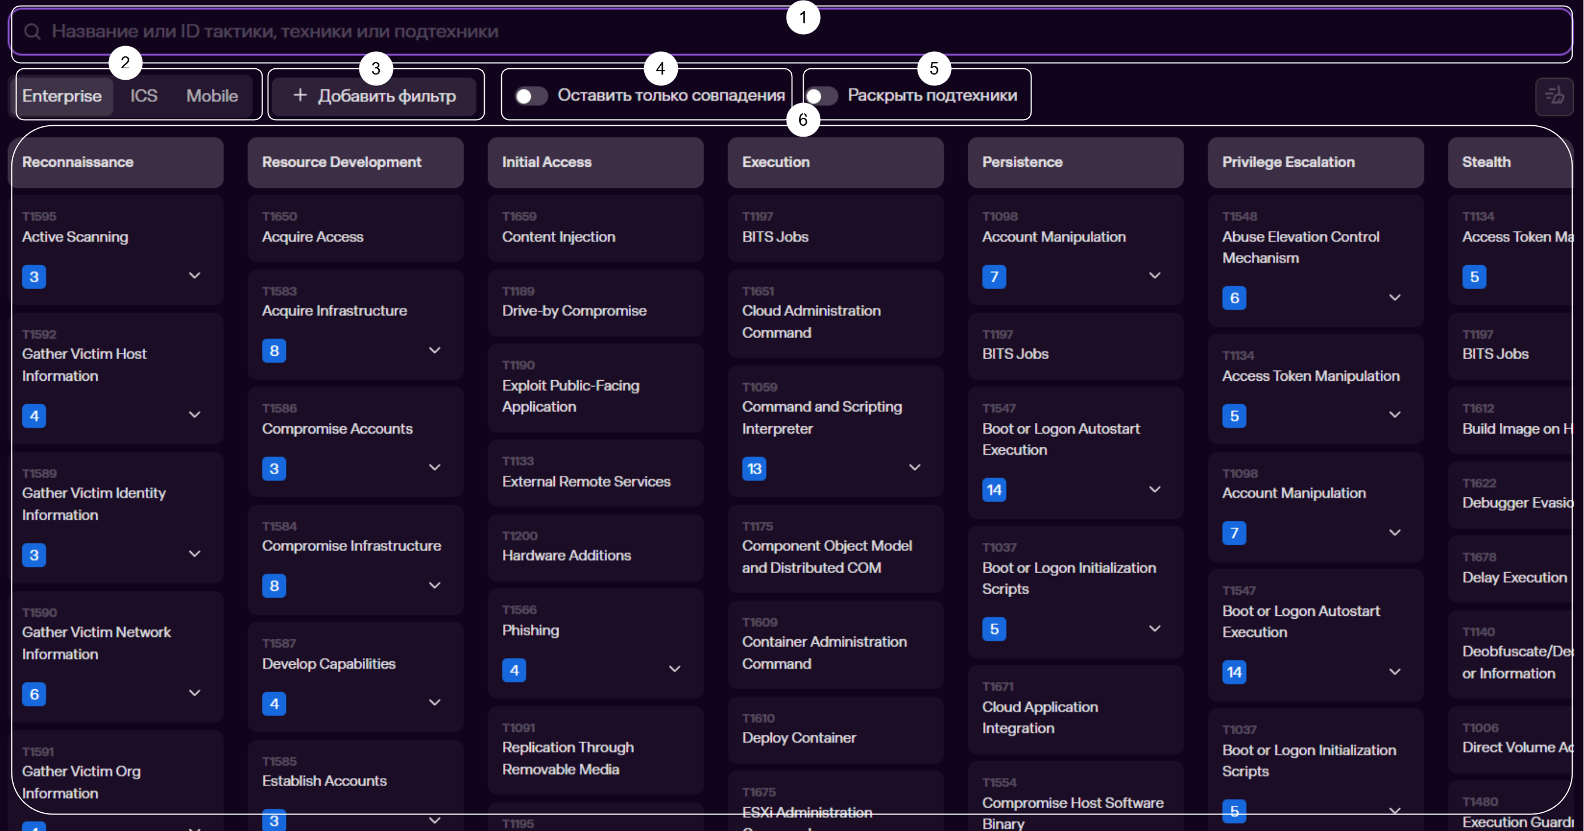This screenshot has width=1584, height=831.
Task: Open the T1650 Acquire Access card
Action: pyautogui.click(x=356, y=229)
